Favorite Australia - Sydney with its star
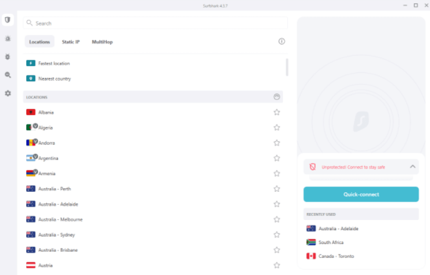430x275 pixels. point(277,234)
